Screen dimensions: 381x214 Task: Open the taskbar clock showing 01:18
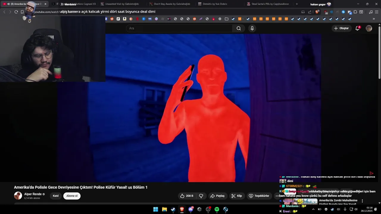coord(367,209)
